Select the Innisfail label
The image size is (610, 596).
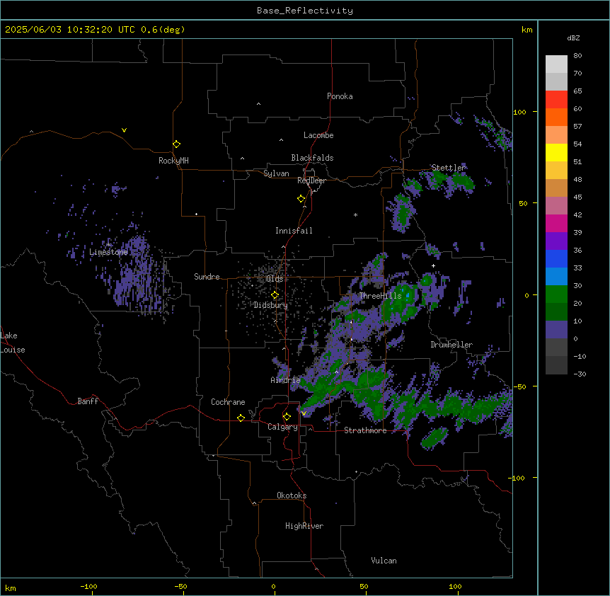(x=294, y=231)
